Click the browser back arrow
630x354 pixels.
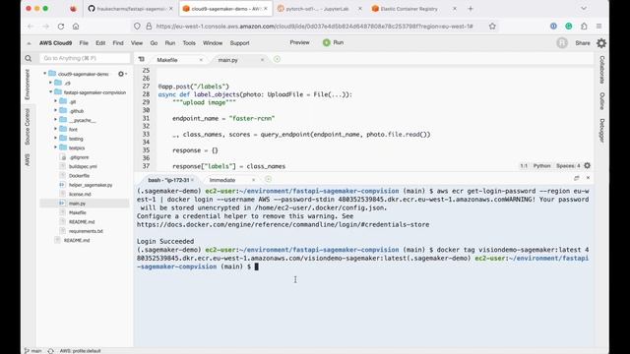click(31, 27)
